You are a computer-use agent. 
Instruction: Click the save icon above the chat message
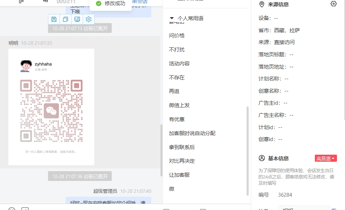pyautogui.click(x=54, y=19)
